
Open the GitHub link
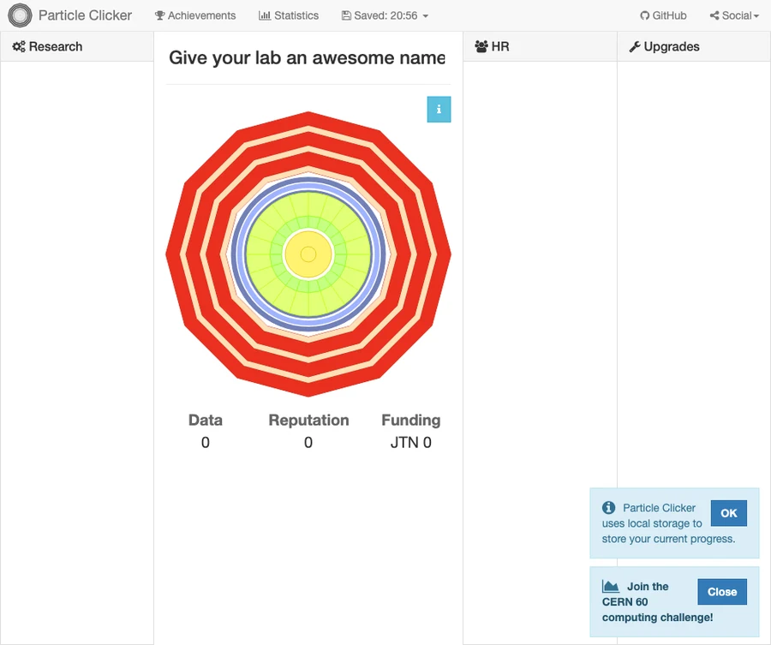(663, 15)
